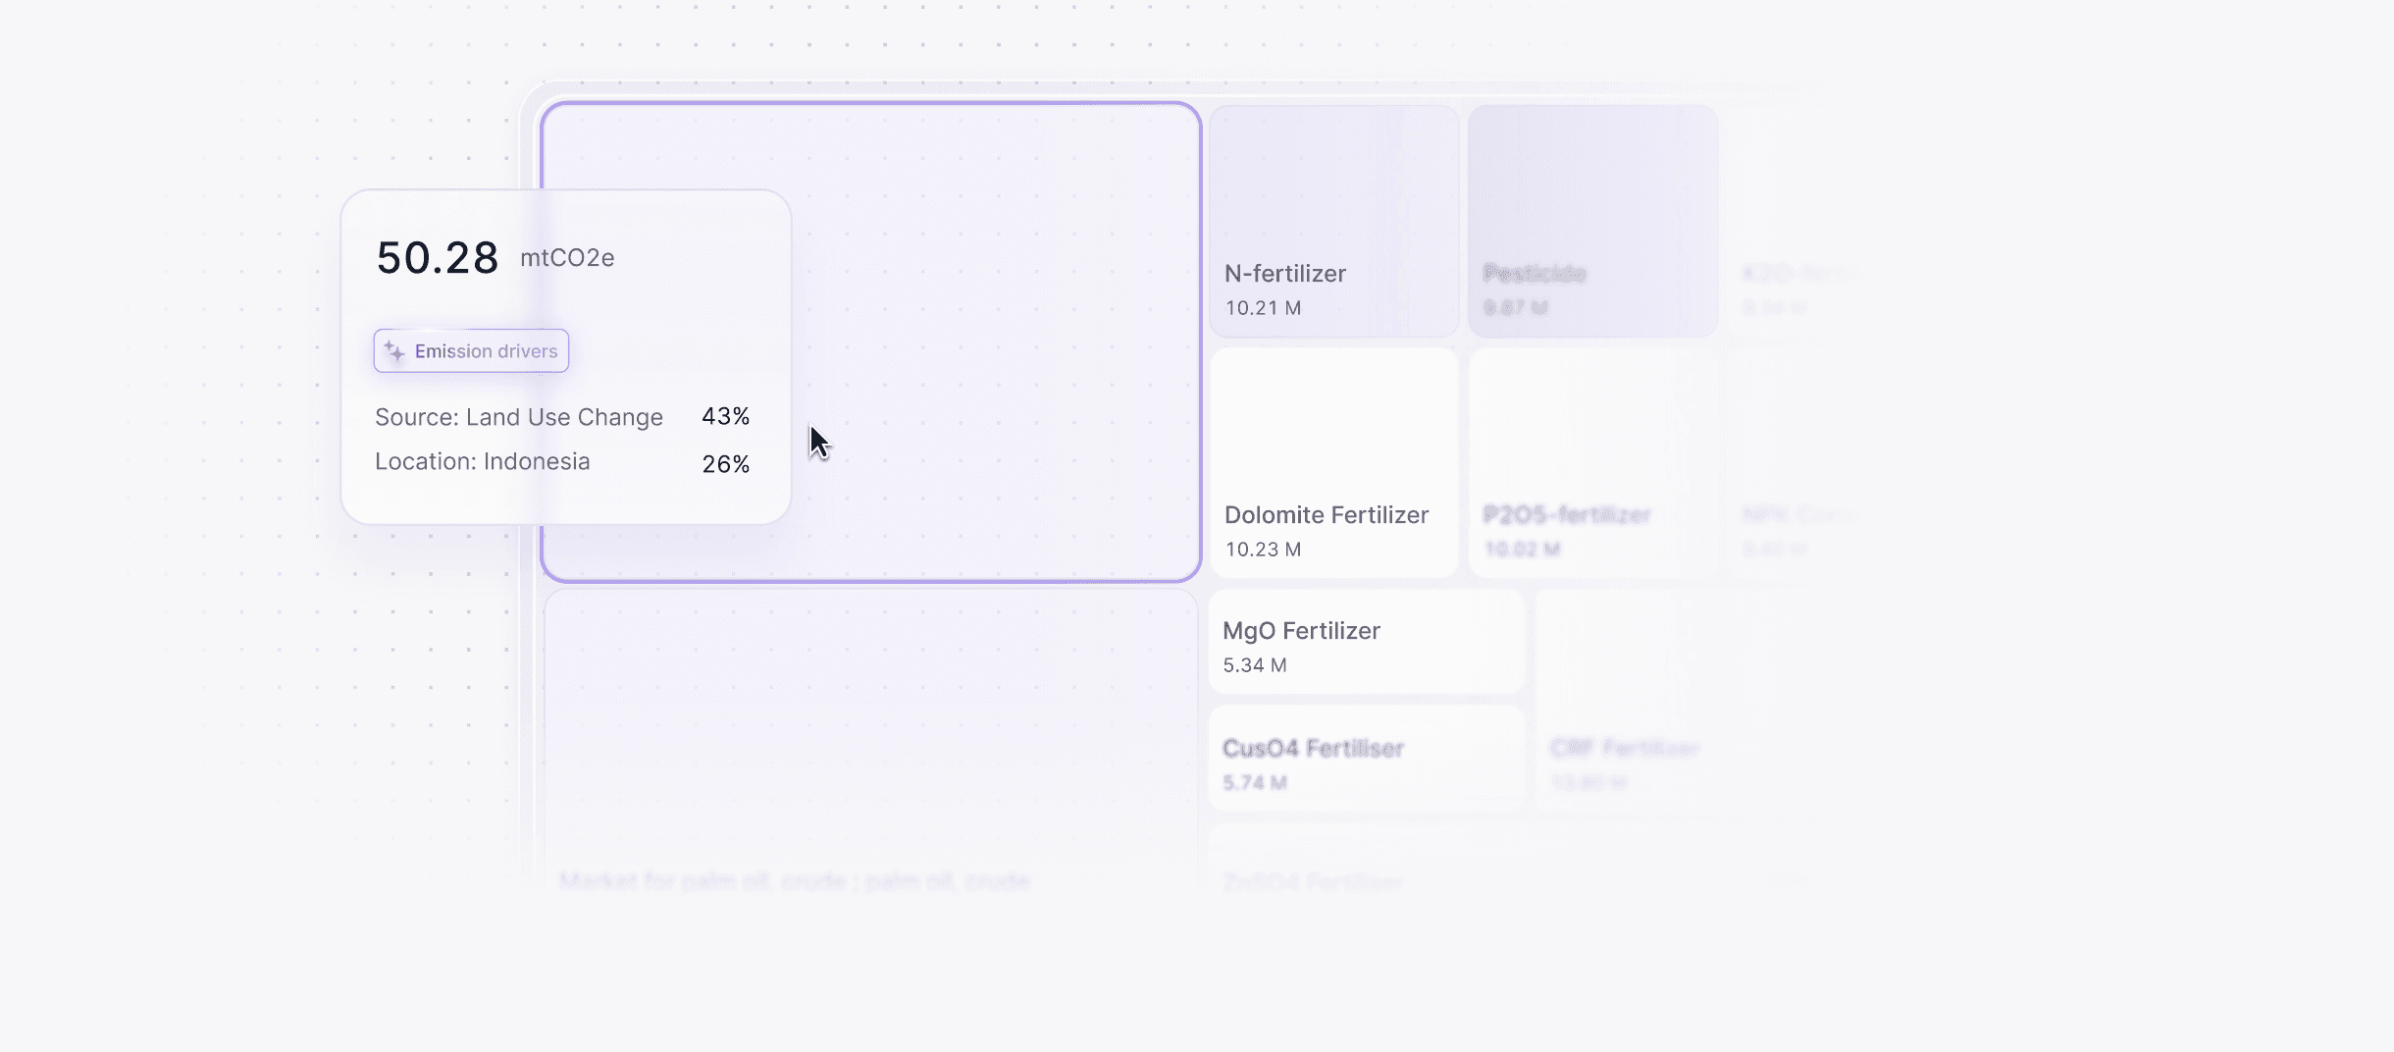Select the Dolomite Fertilizer tile

click(x=1334, y=463)
